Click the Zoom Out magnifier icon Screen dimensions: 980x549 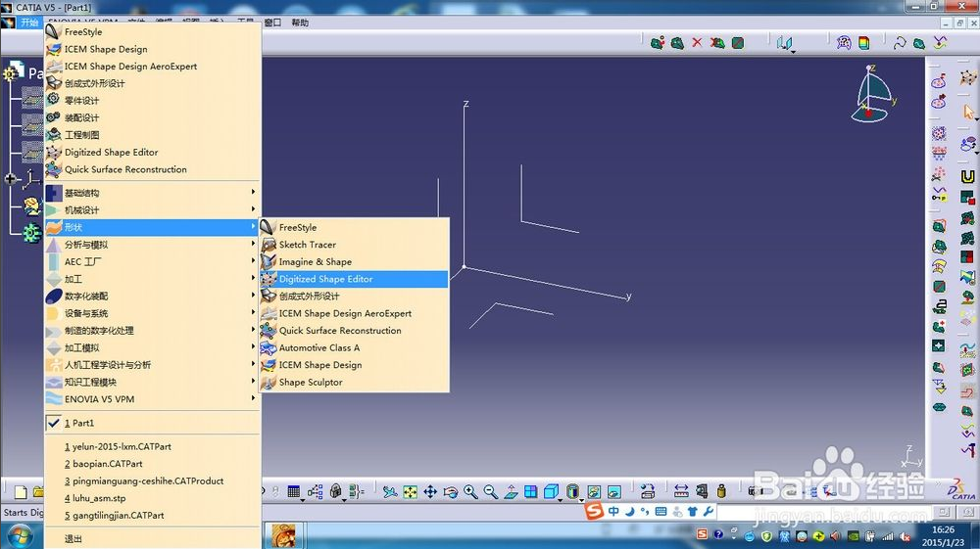coord(491,491)
